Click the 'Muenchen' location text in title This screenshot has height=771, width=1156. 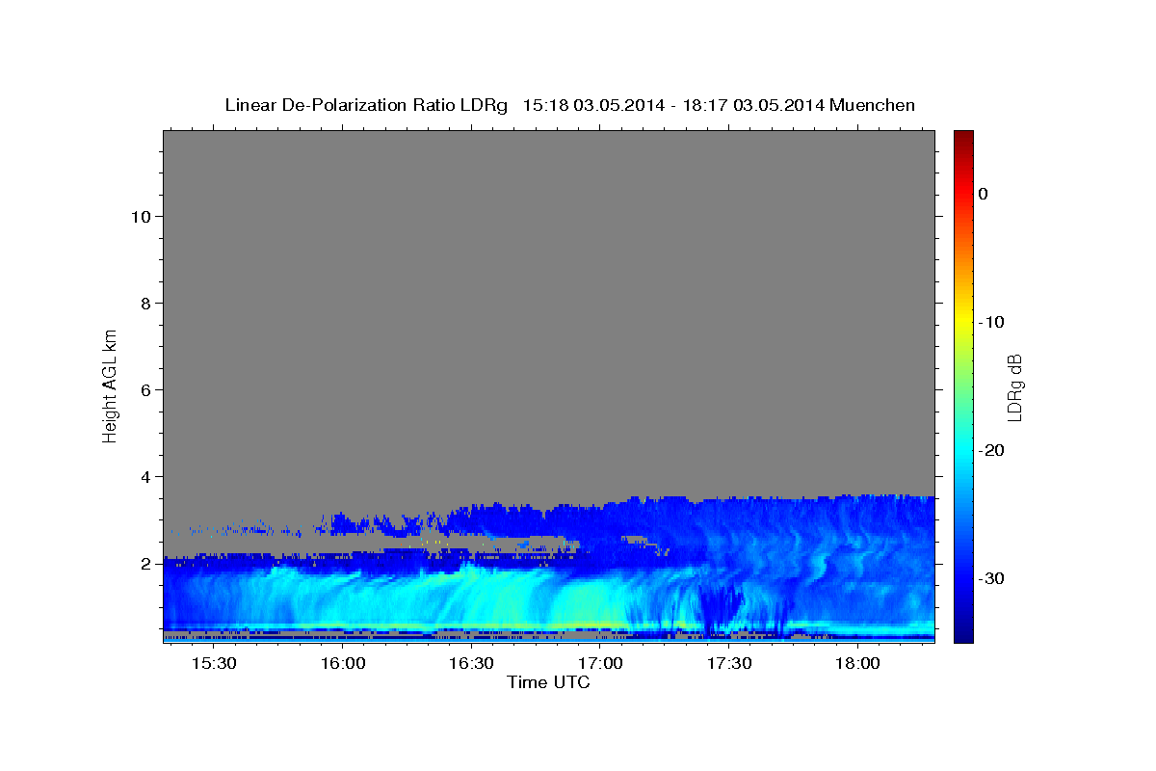click(873, 105)
